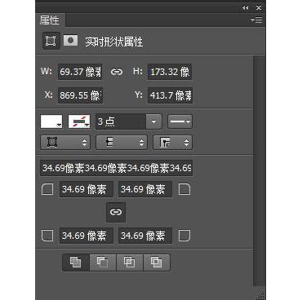Click the bottom-right corner radius field

pos(145,236)
